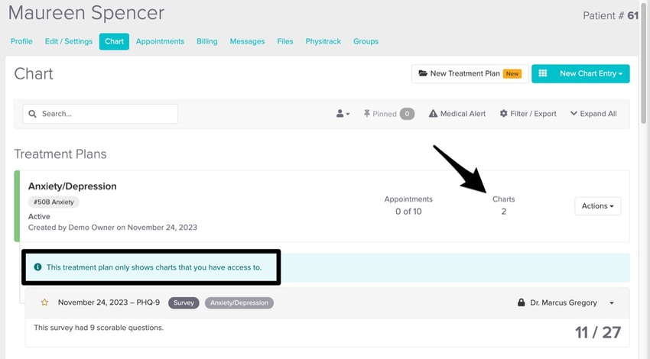
Task: Click the info icon in treatment plan notice
Action: point(37,267)
